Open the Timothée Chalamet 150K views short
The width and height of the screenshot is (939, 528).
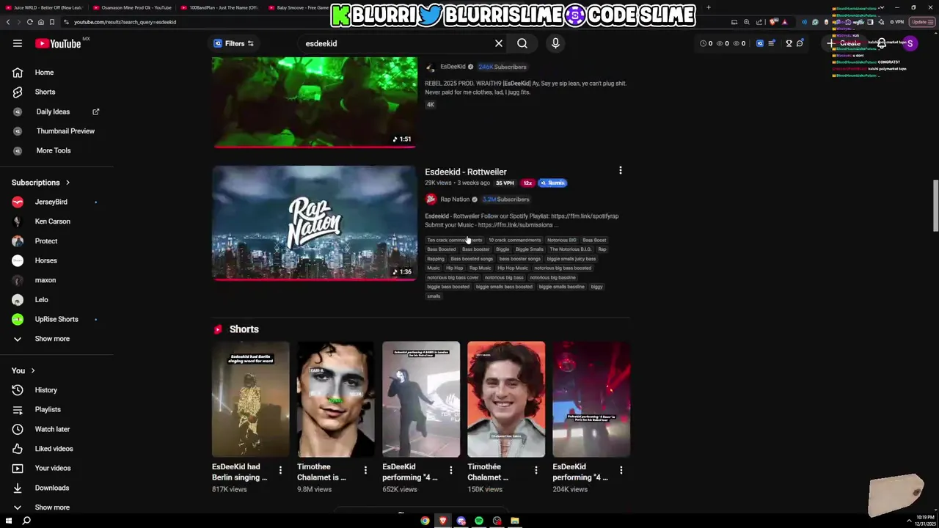[x=506, y=399]
